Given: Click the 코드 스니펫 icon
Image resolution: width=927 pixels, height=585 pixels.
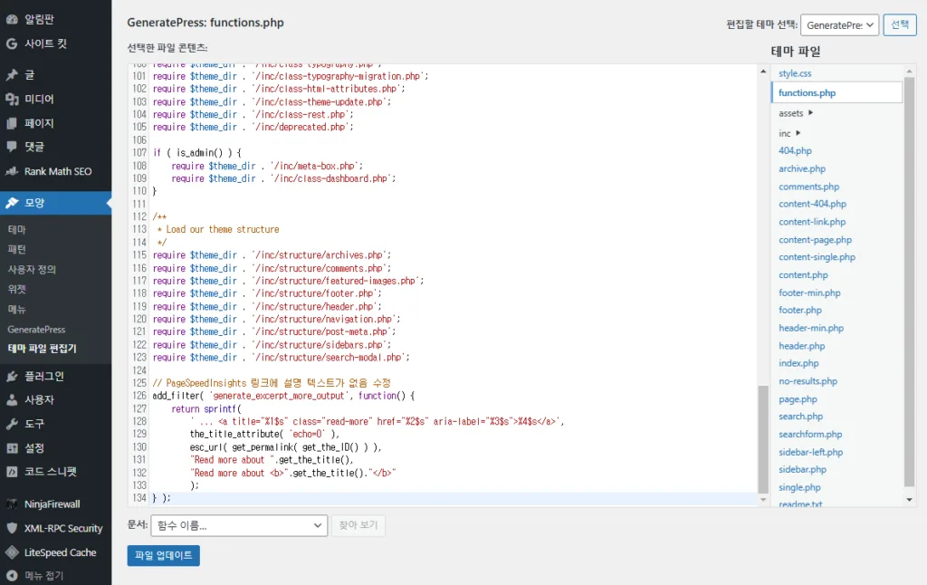Looking at the screenshot, I should coord(12,472).
